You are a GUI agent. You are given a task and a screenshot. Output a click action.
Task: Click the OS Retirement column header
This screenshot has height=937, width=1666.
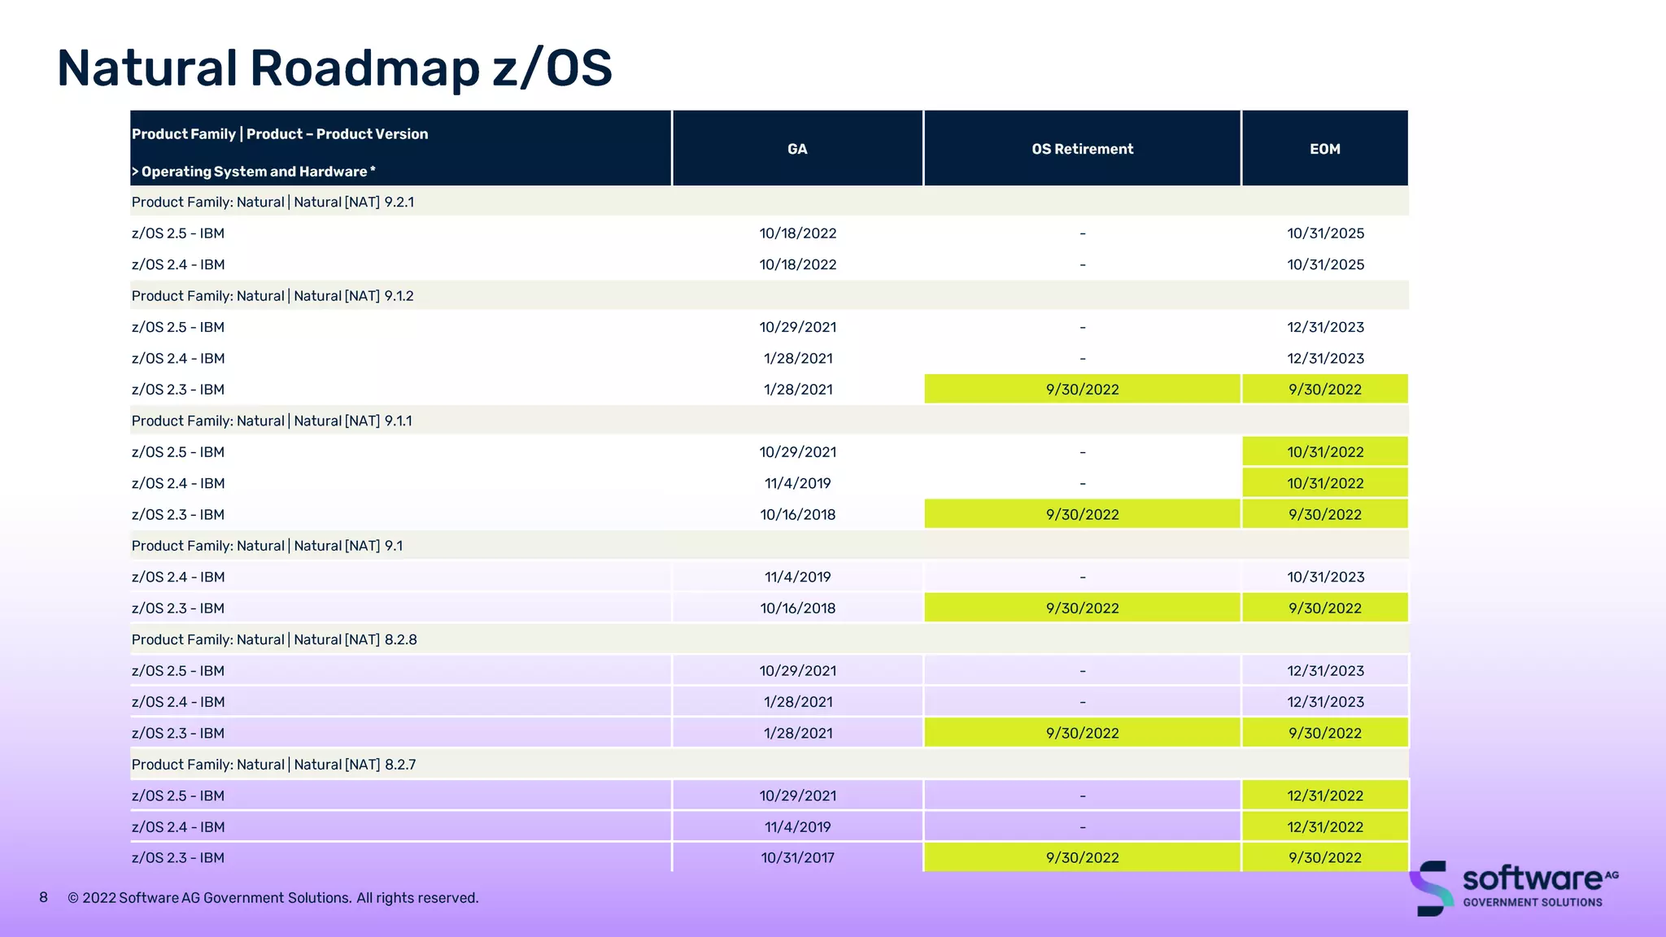pos(1082,149)
